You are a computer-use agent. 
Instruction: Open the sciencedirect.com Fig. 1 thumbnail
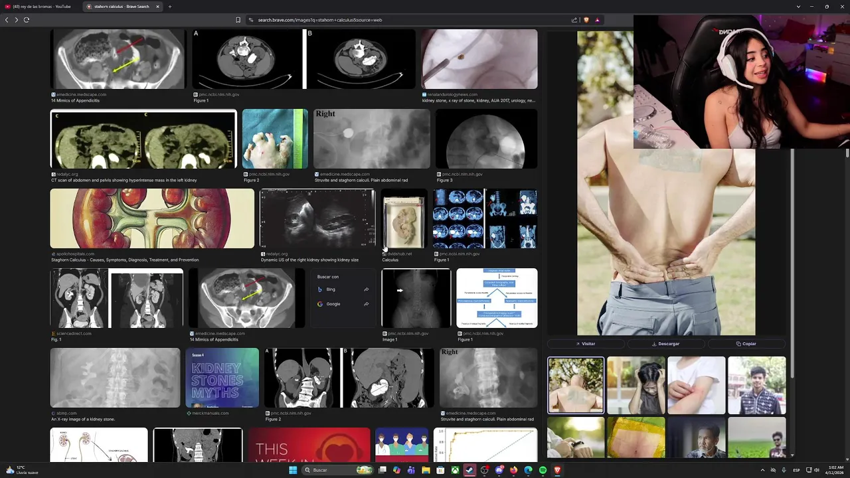click(x=117, y=298)
